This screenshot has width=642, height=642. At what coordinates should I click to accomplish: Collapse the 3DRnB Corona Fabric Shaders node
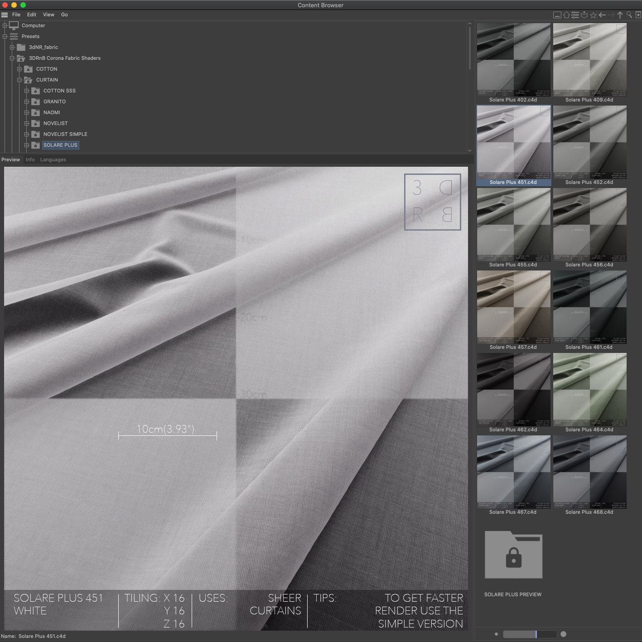tap(12, 58)
